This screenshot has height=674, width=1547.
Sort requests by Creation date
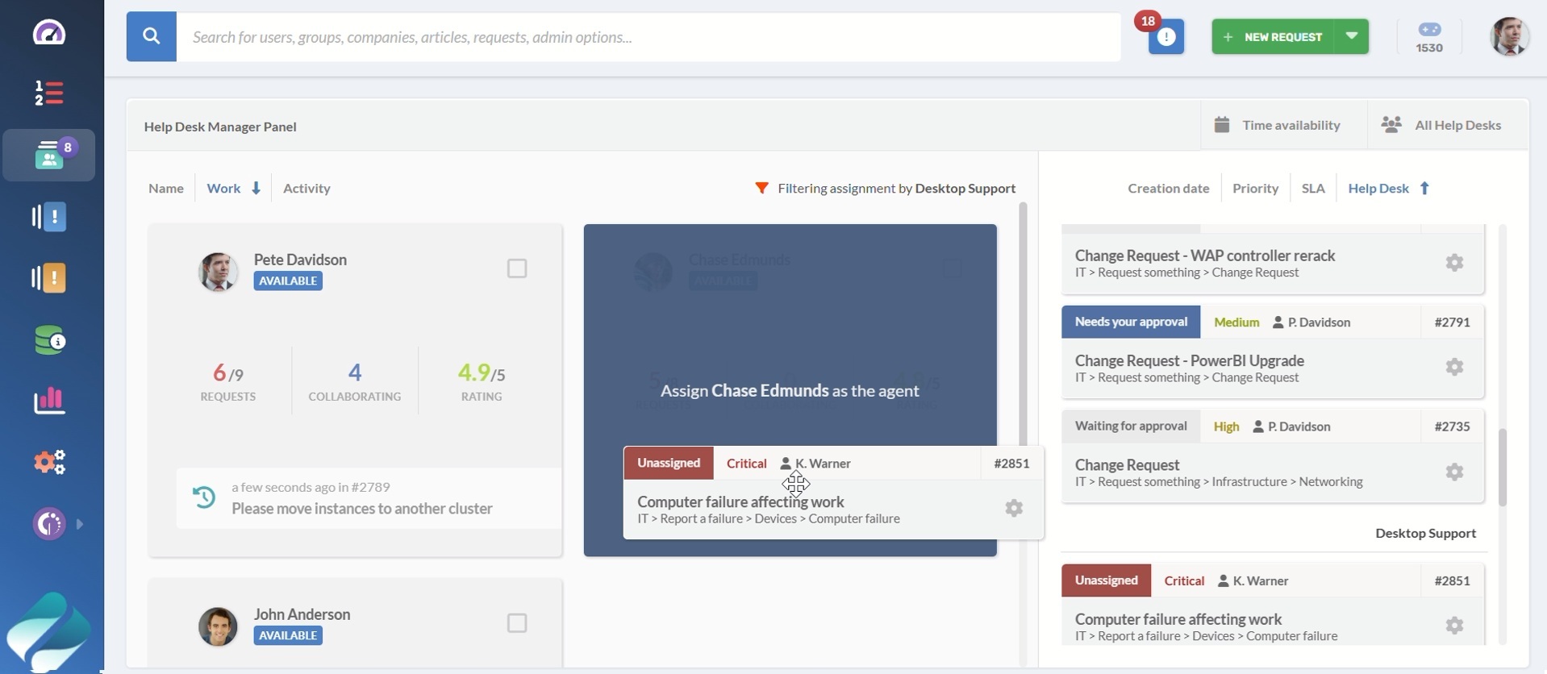click(1168, 188)
